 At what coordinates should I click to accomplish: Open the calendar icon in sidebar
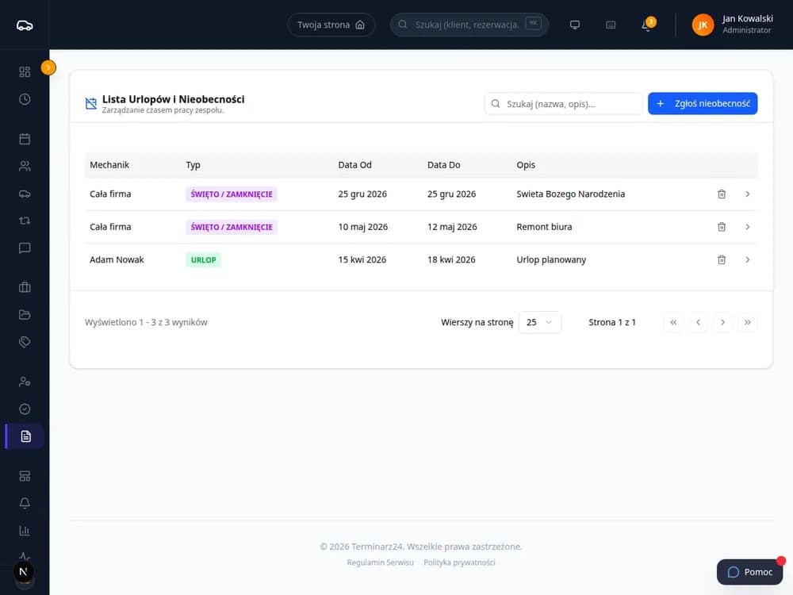coord(25,139)
